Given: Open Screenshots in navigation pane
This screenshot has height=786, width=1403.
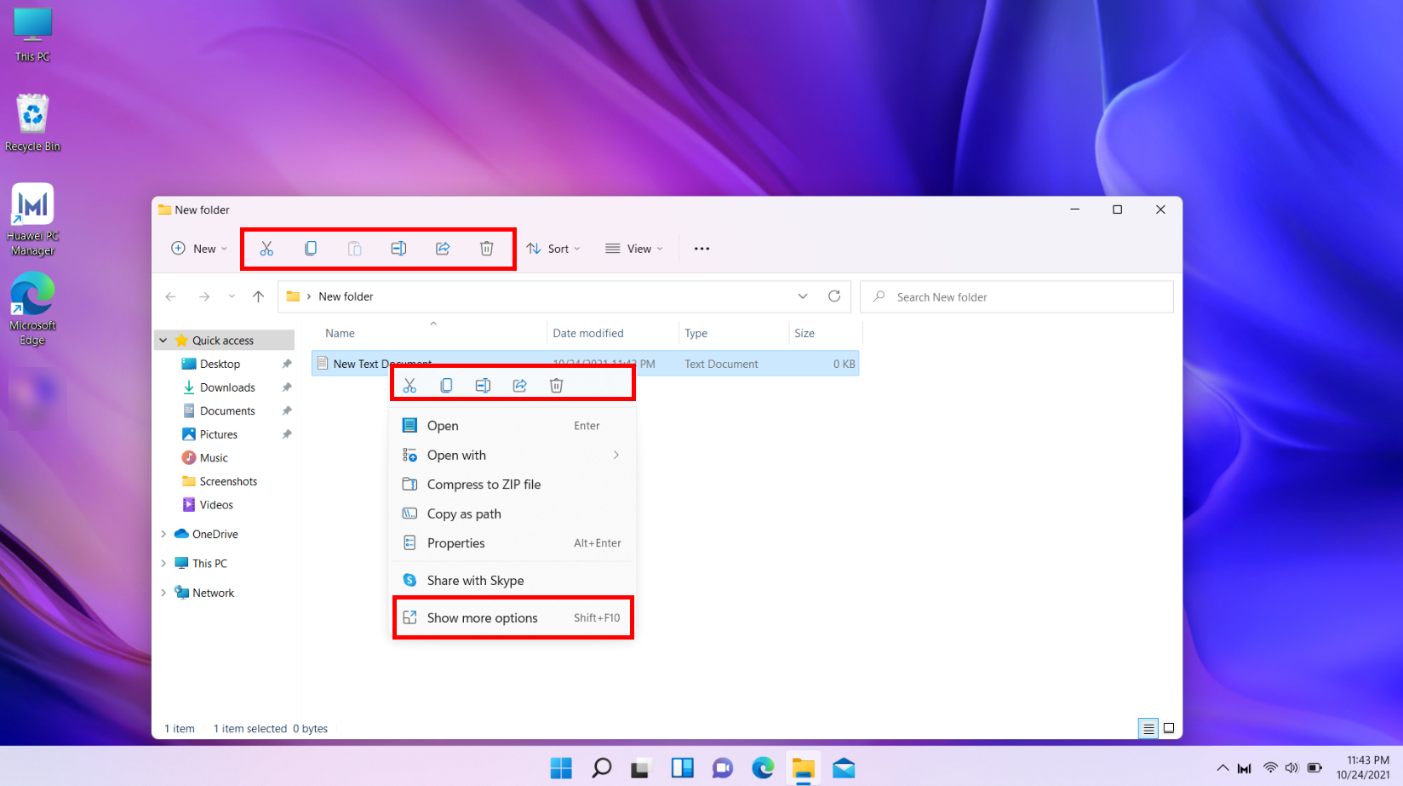Looking at the screenshot, I should click(228, 481).
